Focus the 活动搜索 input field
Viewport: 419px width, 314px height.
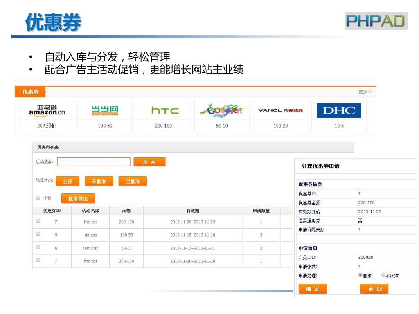pyautogui.click(x=94, y=162)
